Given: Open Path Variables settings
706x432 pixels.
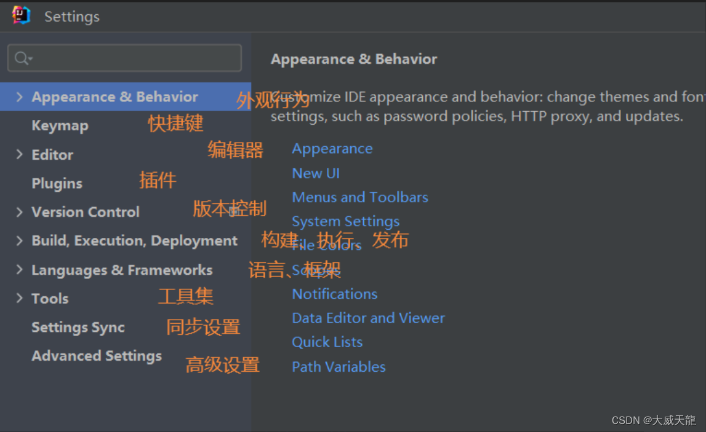Looking at the screenshot, I should 339,366.
